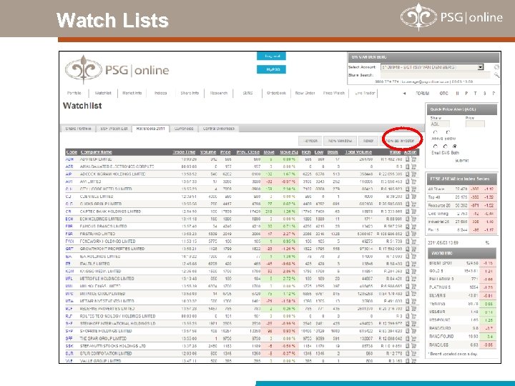Select the Both alert radio button
Viewport: 515px width, 386px height.
[455, 147]
